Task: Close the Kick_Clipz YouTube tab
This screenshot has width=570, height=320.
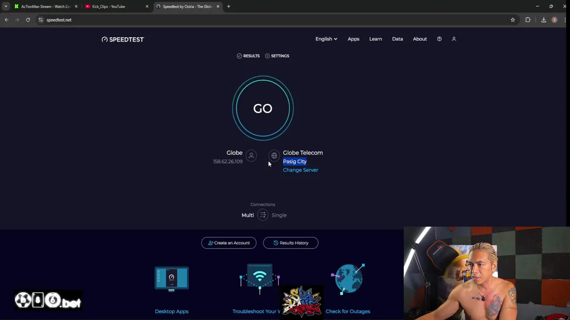Action: tap(147, 7)
